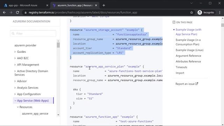Click the "test-azure-functions" name value
The width and height of the screenshot is (224, 126).
click(x=136, y=121)
